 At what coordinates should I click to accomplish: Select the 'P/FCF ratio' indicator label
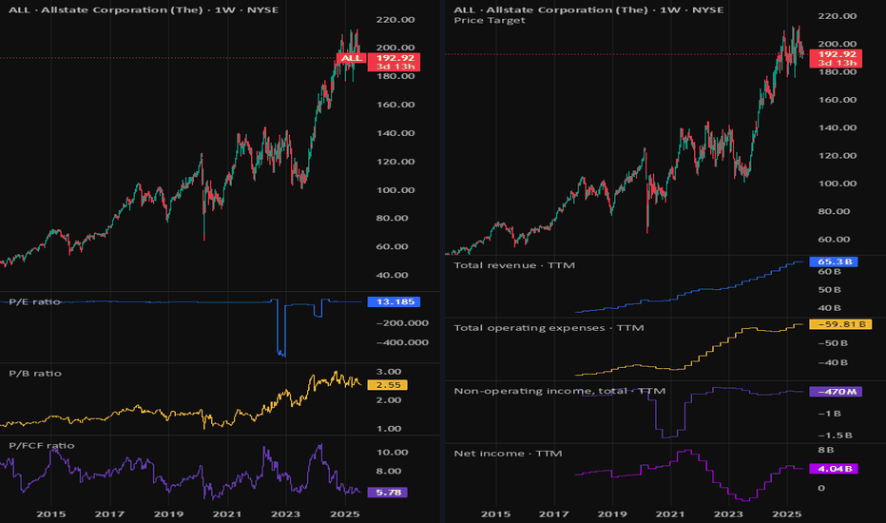[x=41, y=446]
